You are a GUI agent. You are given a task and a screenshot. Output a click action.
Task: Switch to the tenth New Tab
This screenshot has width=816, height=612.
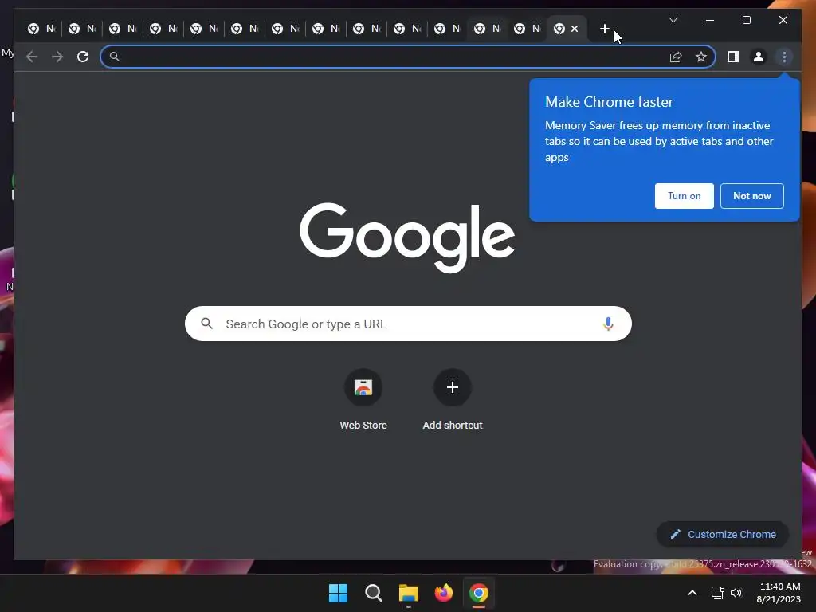point(407,29)
